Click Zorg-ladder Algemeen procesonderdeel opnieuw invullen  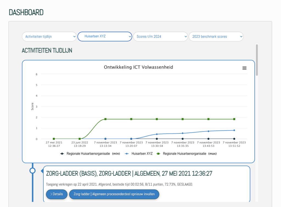point(114,194)
